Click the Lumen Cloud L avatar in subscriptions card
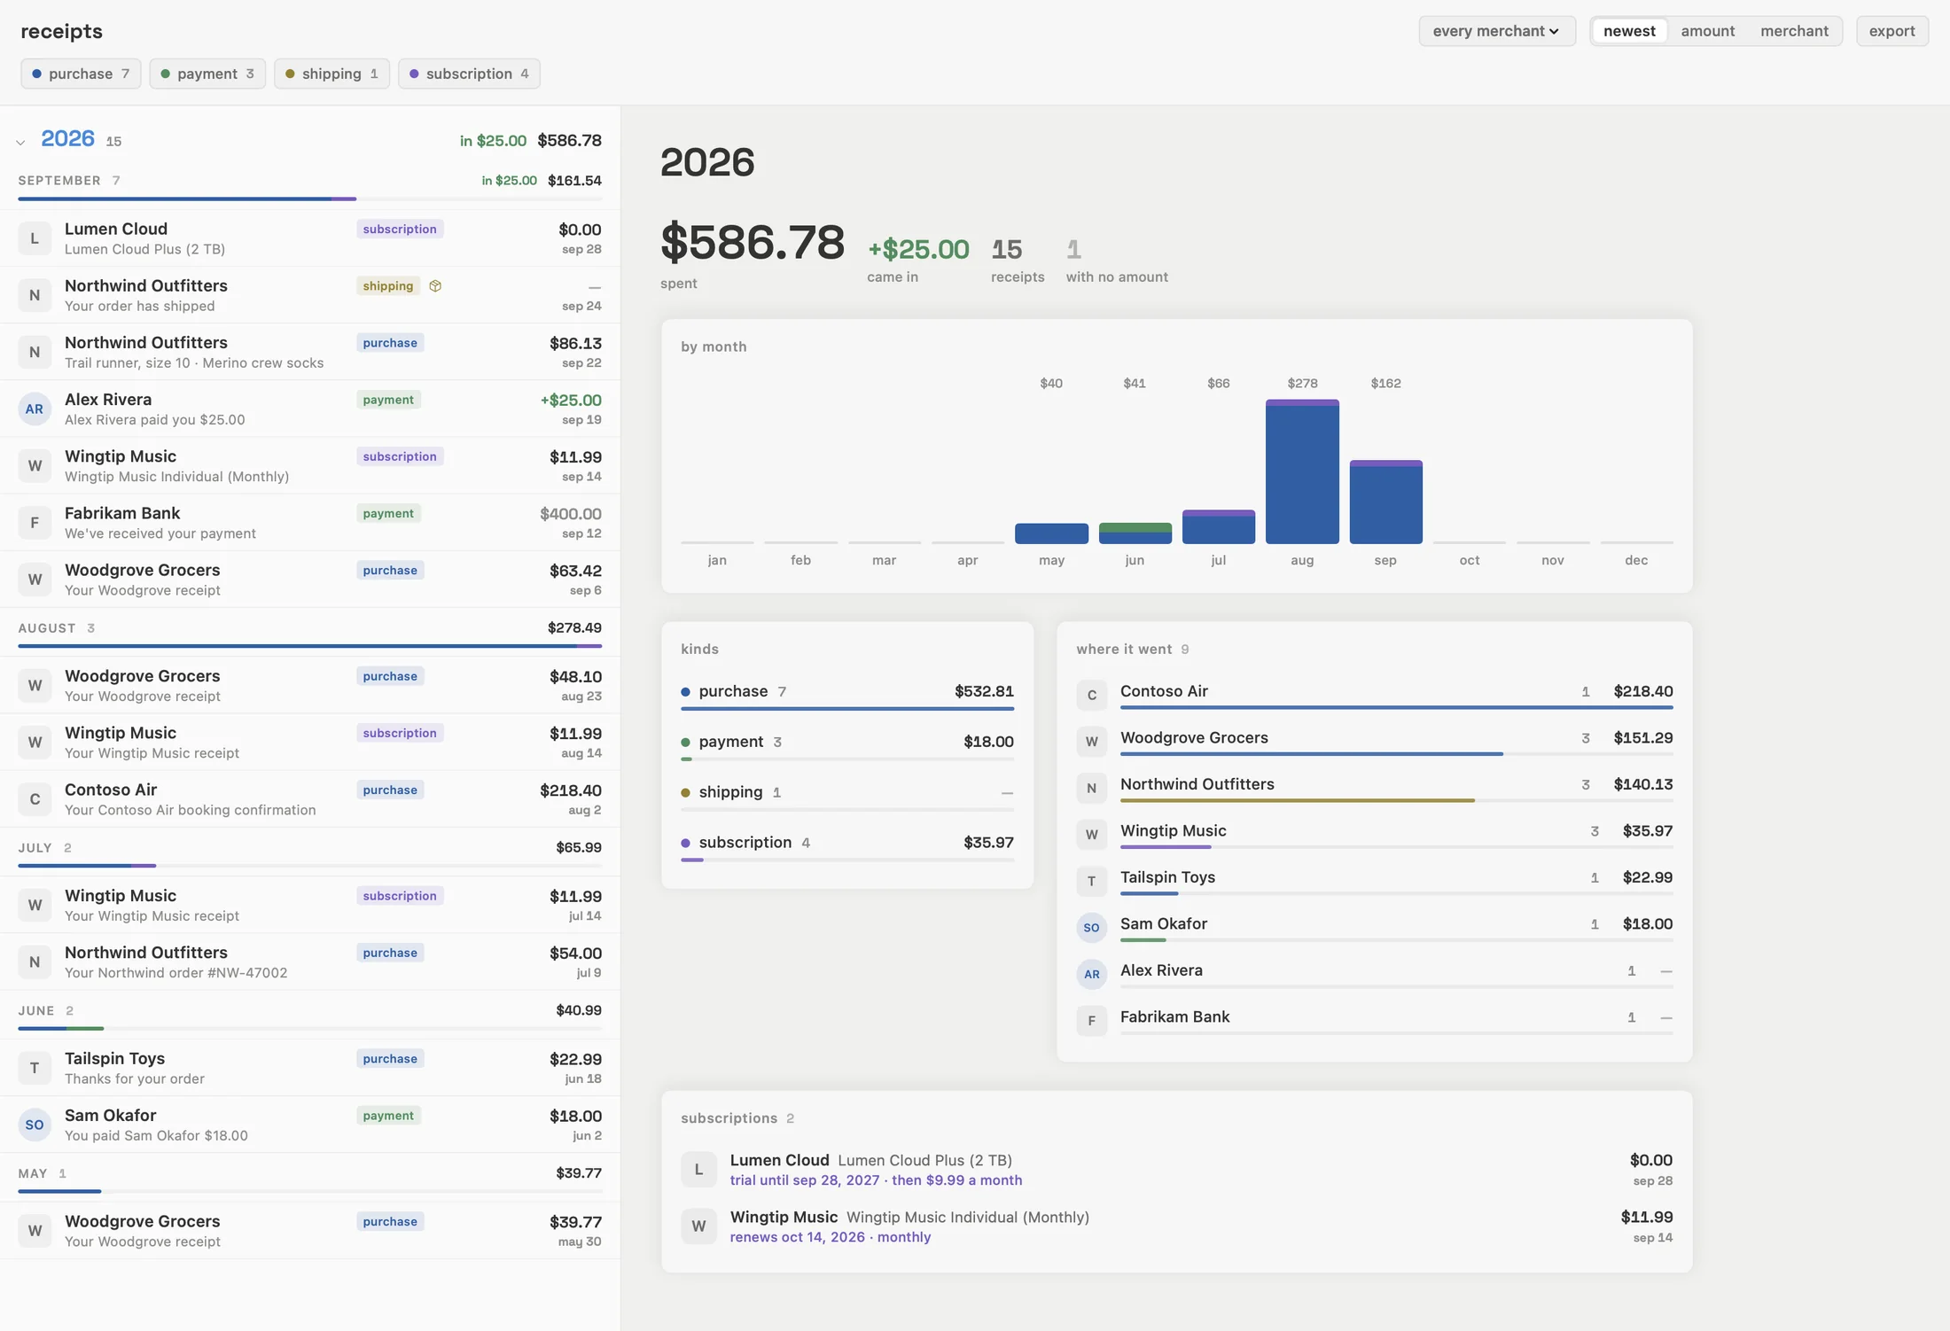Screen dimensions: 1950x1331 (698, 1169)
